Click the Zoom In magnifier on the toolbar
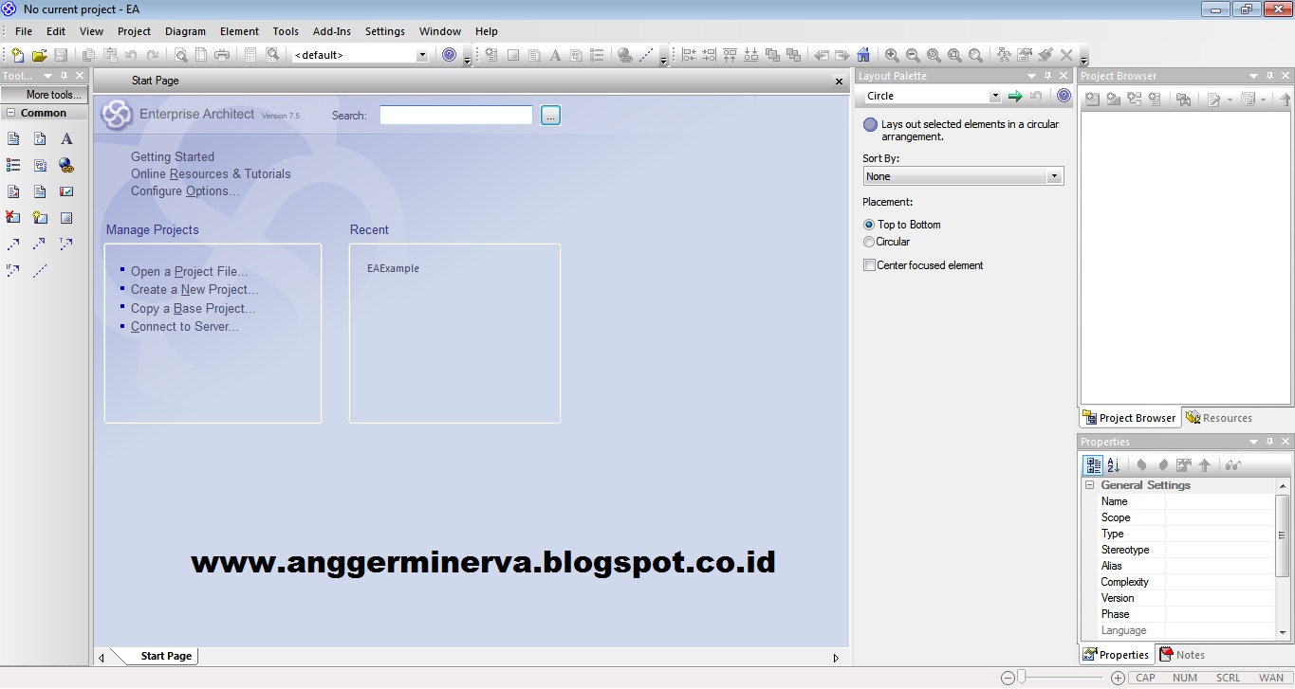The width and height of the screenshot is (1295, 689). point(893,55)
